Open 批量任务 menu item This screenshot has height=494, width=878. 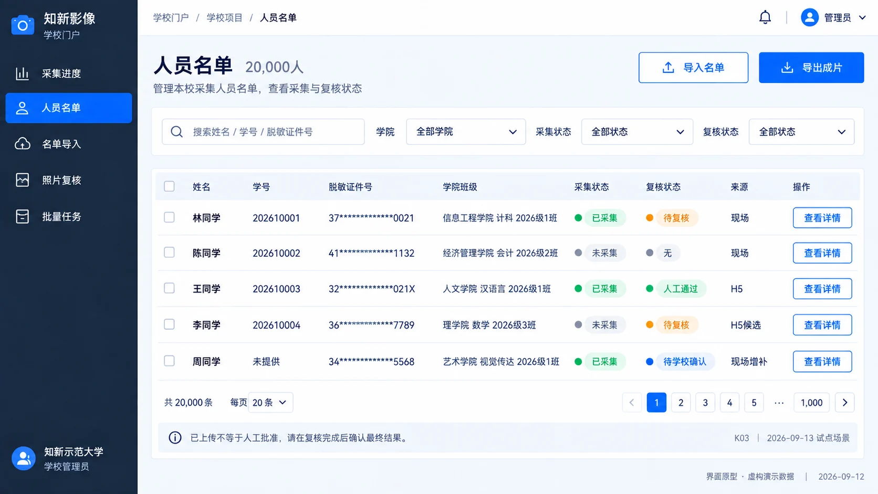pos(69,216)
